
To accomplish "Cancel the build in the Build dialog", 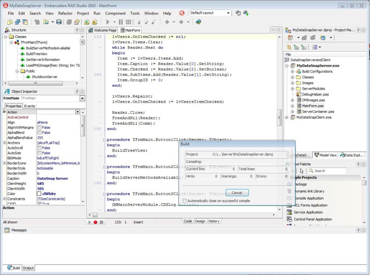I will (x=237, y=193).
